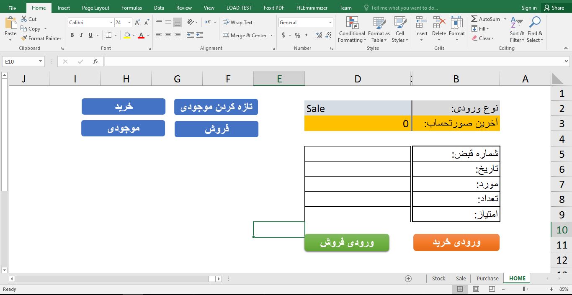
Task: Open the File menu tab
Action: point(12,8)
